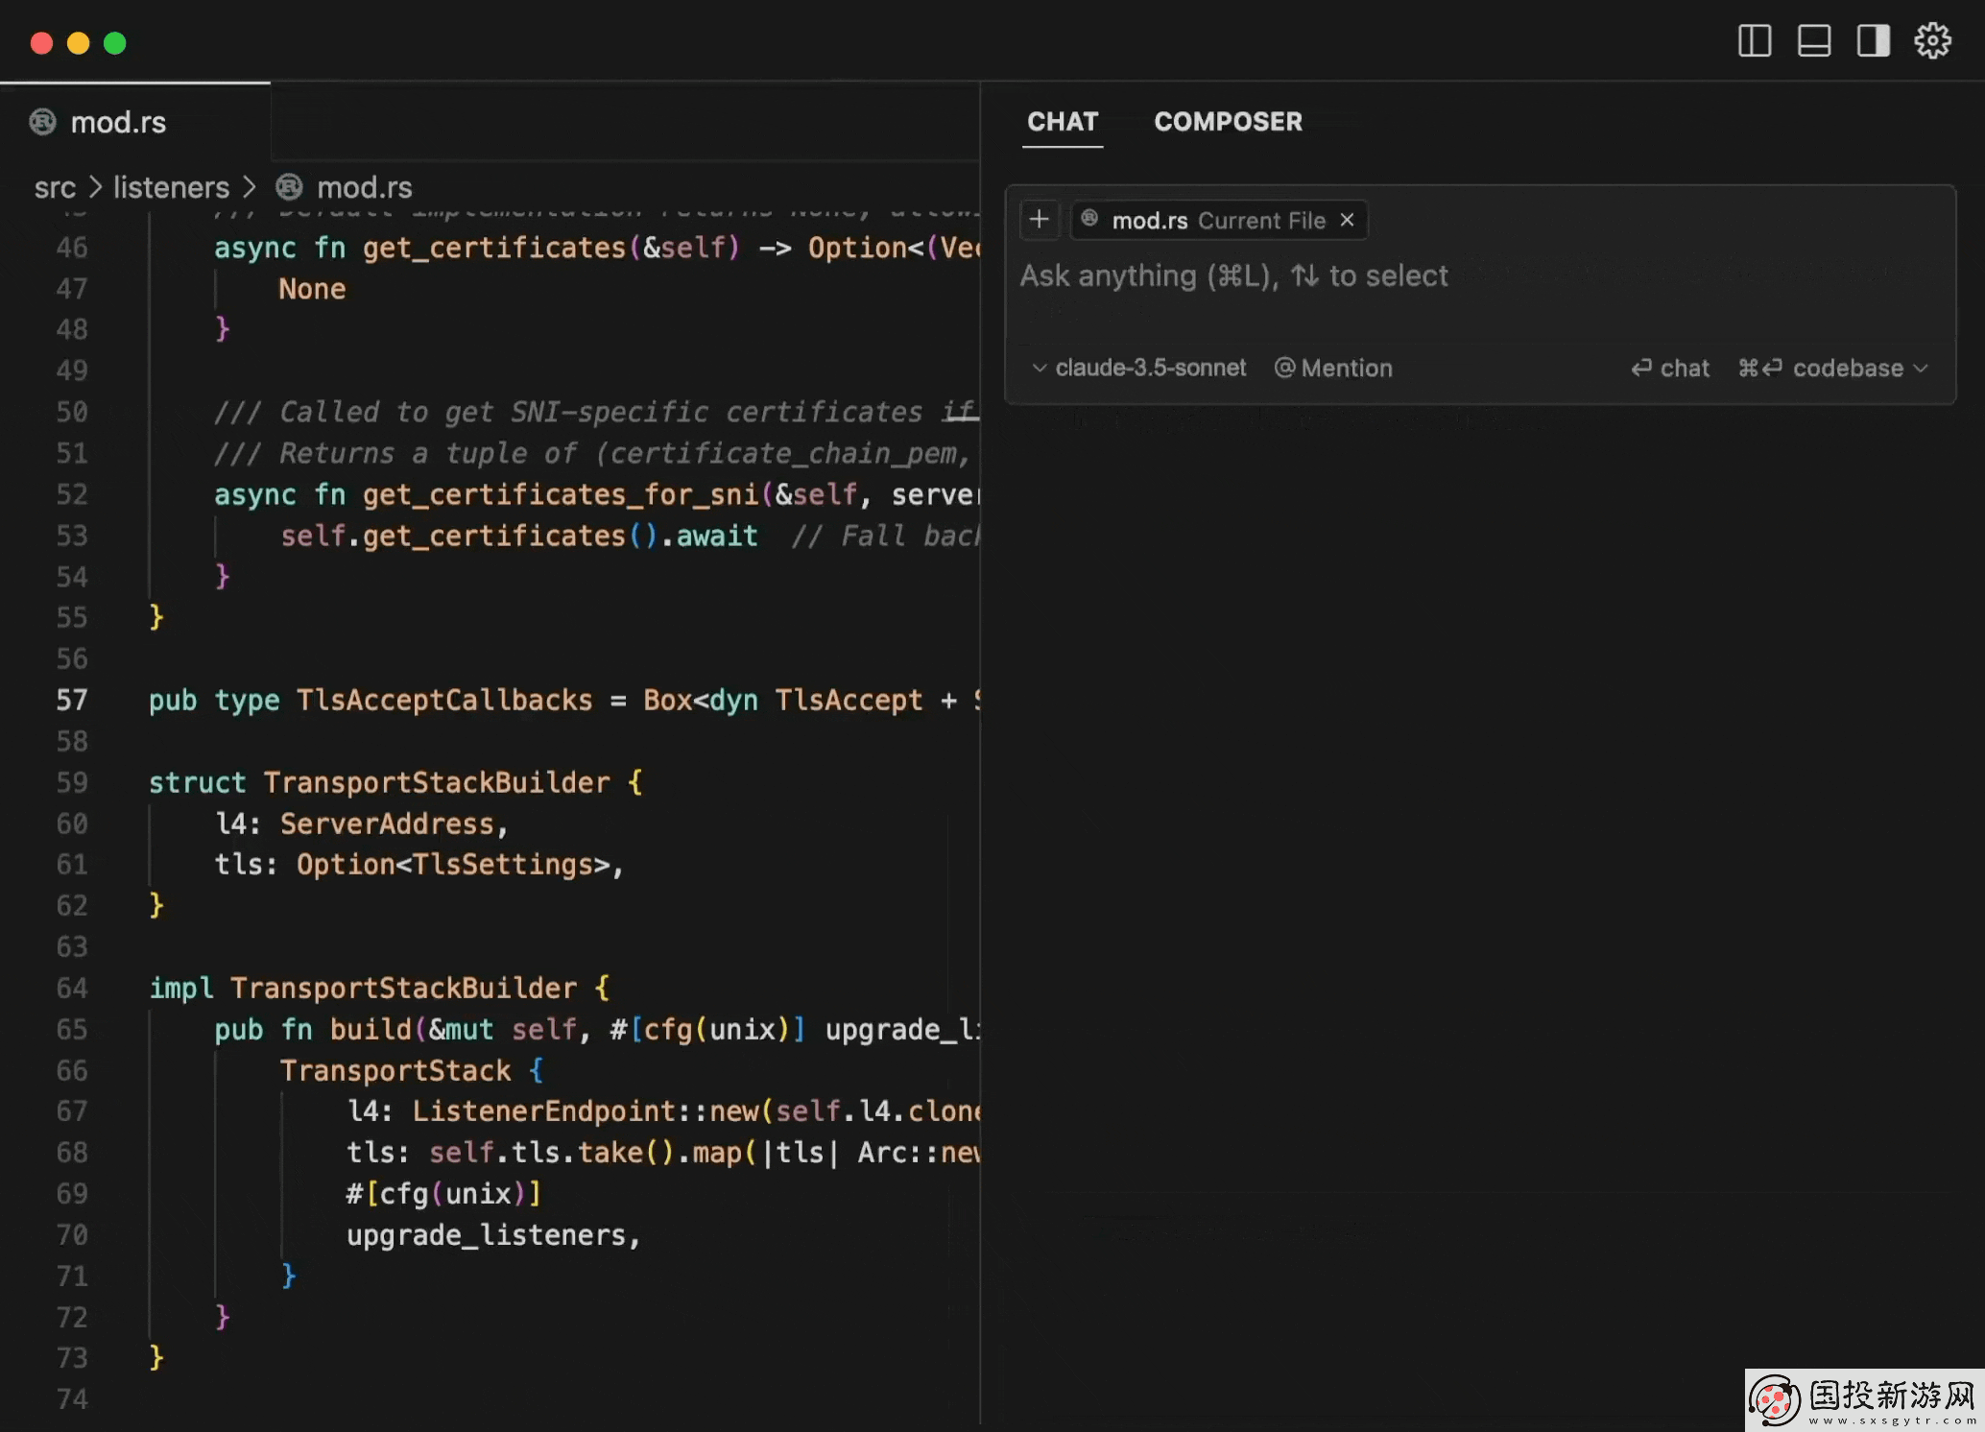Click get_certificates function name on line 46
Viewport: 1985px width, 1432px height.
pyautogui.click(x=494, y=248)
